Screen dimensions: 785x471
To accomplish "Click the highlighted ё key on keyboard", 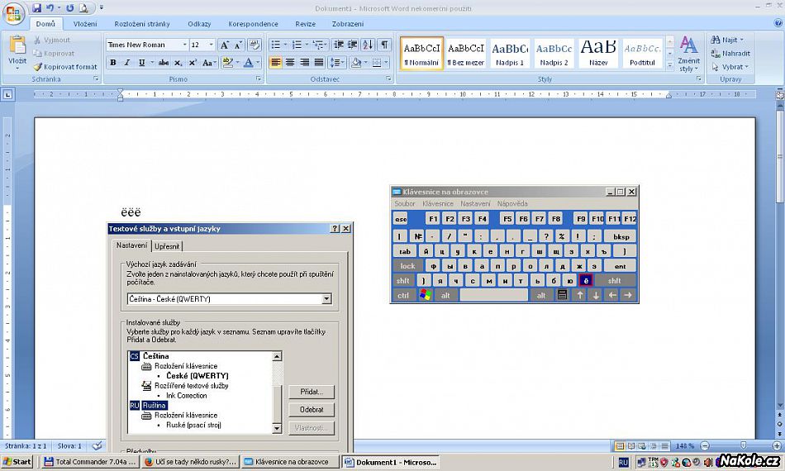I will [x=586, y=281].
